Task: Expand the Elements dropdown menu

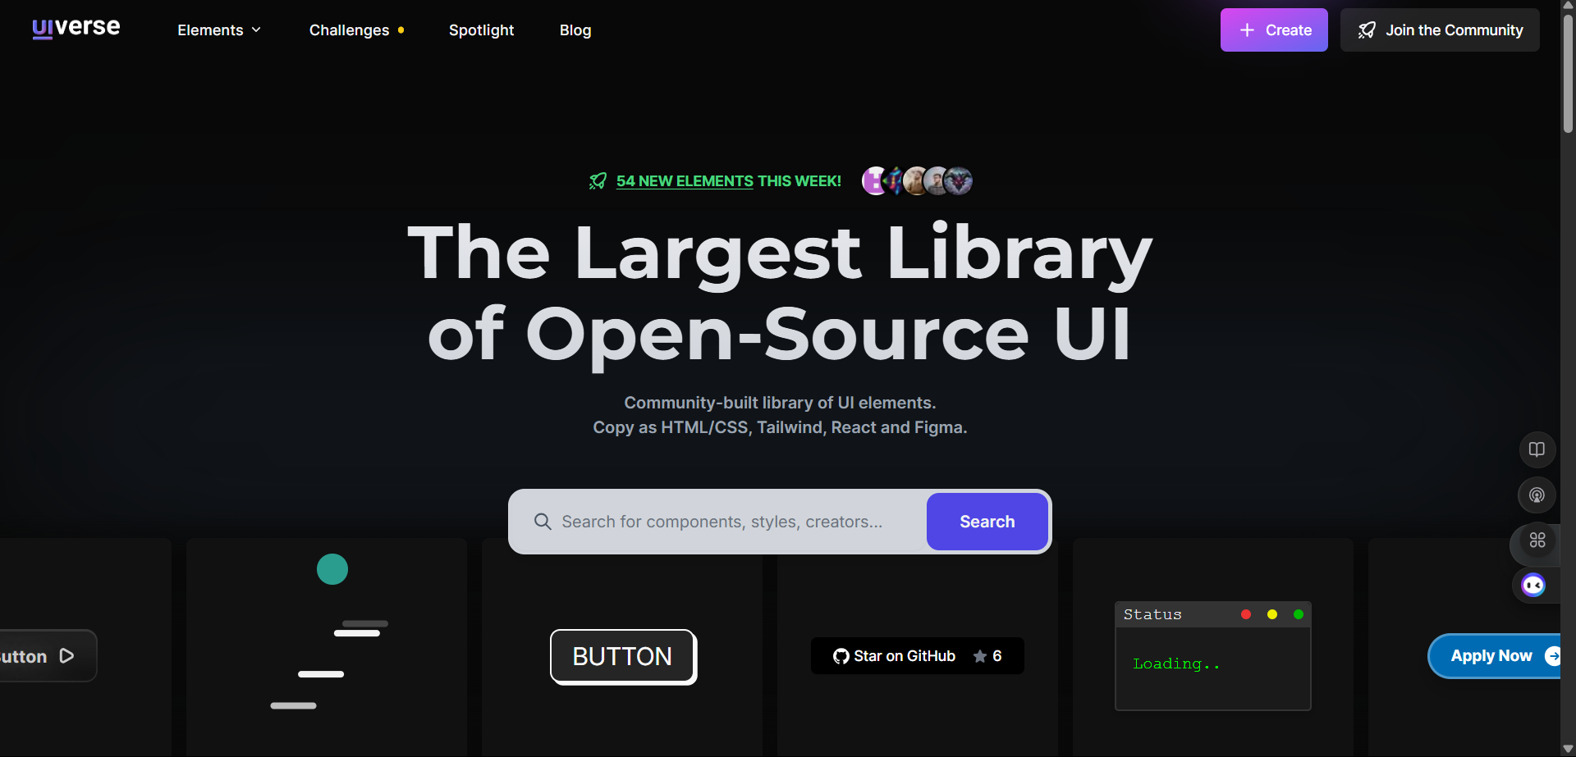Action: 218,30
